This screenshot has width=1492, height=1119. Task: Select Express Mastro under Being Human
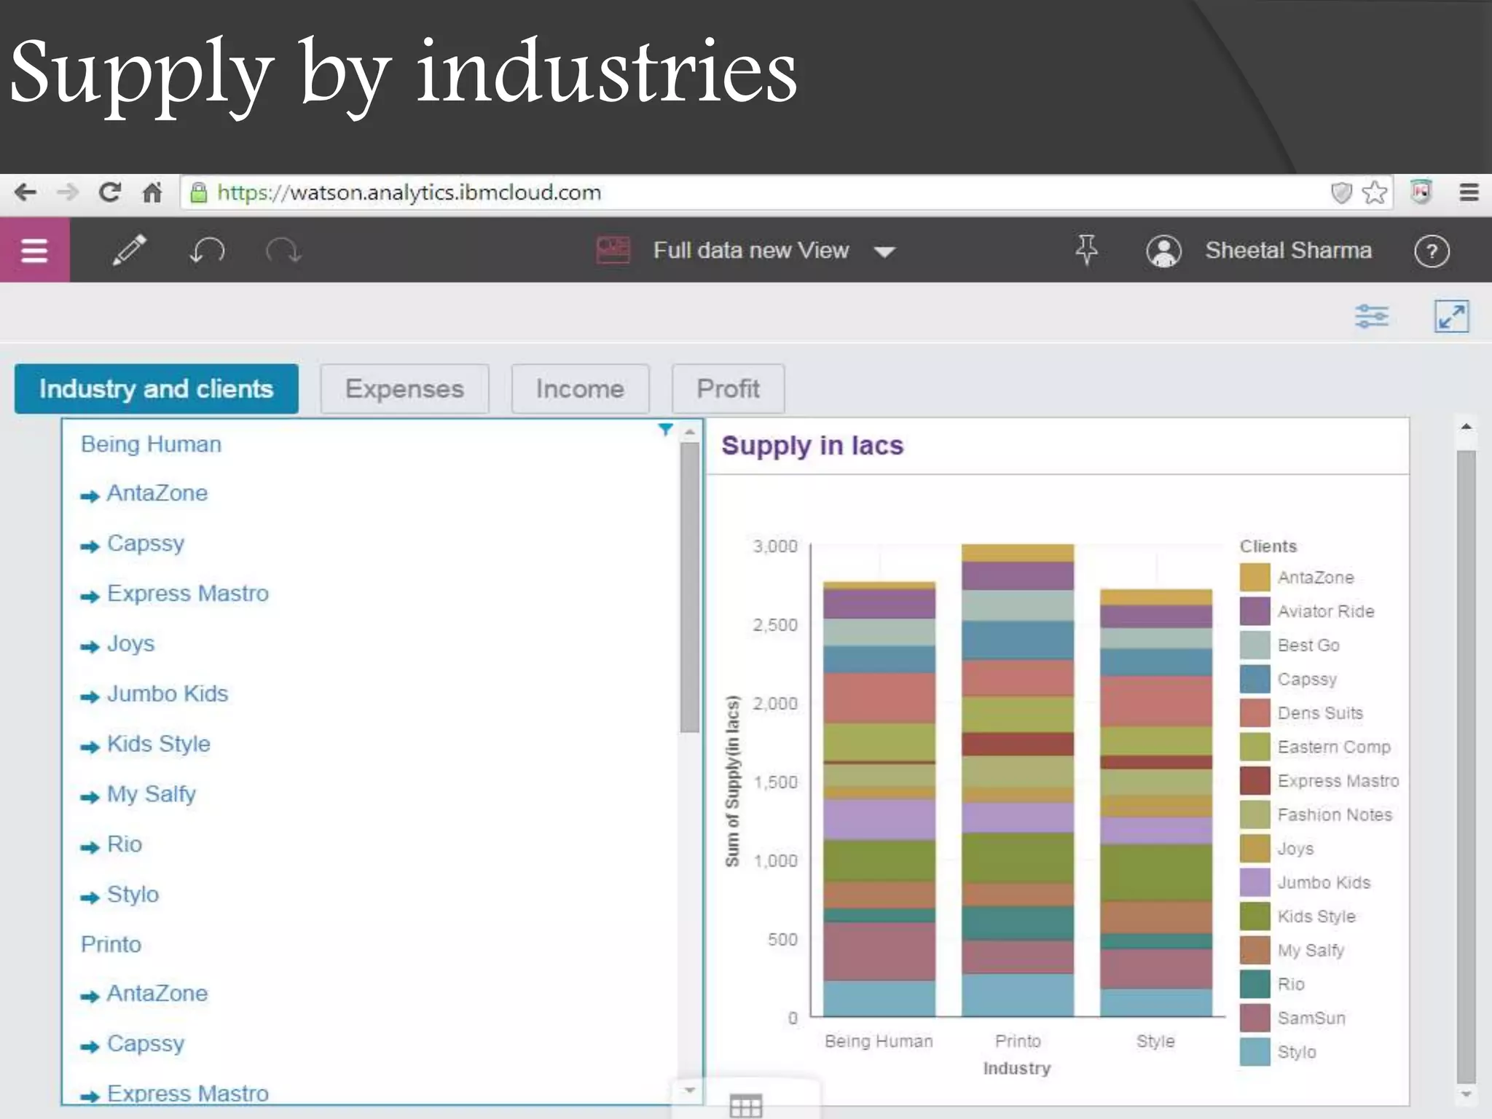[188, 594]
